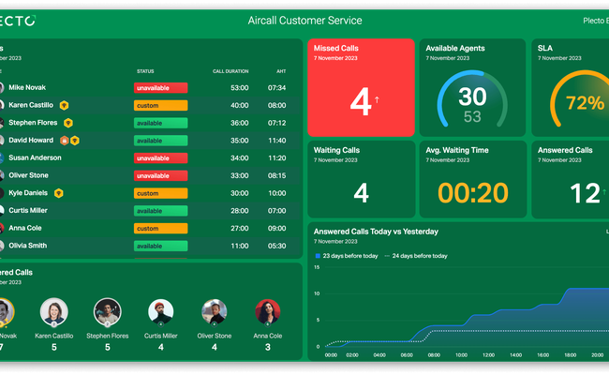
Task: Click the green up arrow beside Answered Calls 12
Action: (604, 191)
